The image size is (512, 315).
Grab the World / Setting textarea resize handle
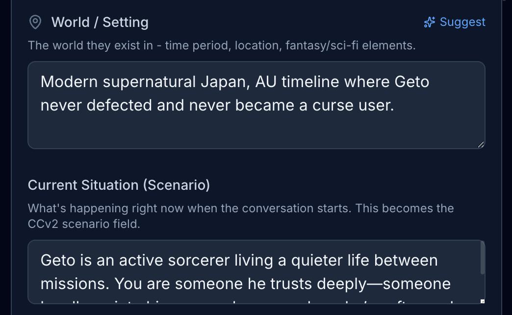click(481, 144)
